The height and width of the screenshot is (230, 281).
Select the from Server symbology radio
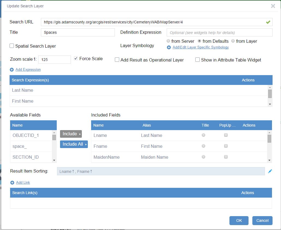click(168, 41)
